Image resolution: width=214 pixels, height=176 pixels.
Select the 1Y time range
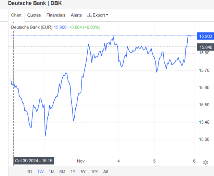point(73,172)
